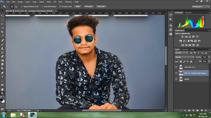211x118 pixels.
Task: Select the Clone Stamp tool
Action: [2, 48]
